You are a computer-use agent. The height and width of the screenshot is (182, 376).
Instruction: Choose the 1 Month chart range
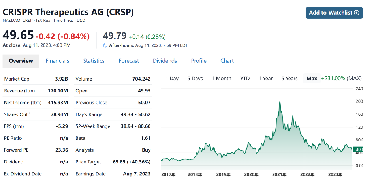pos(221,78)
